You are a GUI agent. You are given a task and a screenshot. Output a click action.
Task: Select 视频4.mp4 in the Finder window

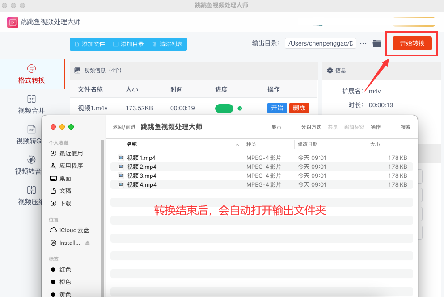[262, 185]
